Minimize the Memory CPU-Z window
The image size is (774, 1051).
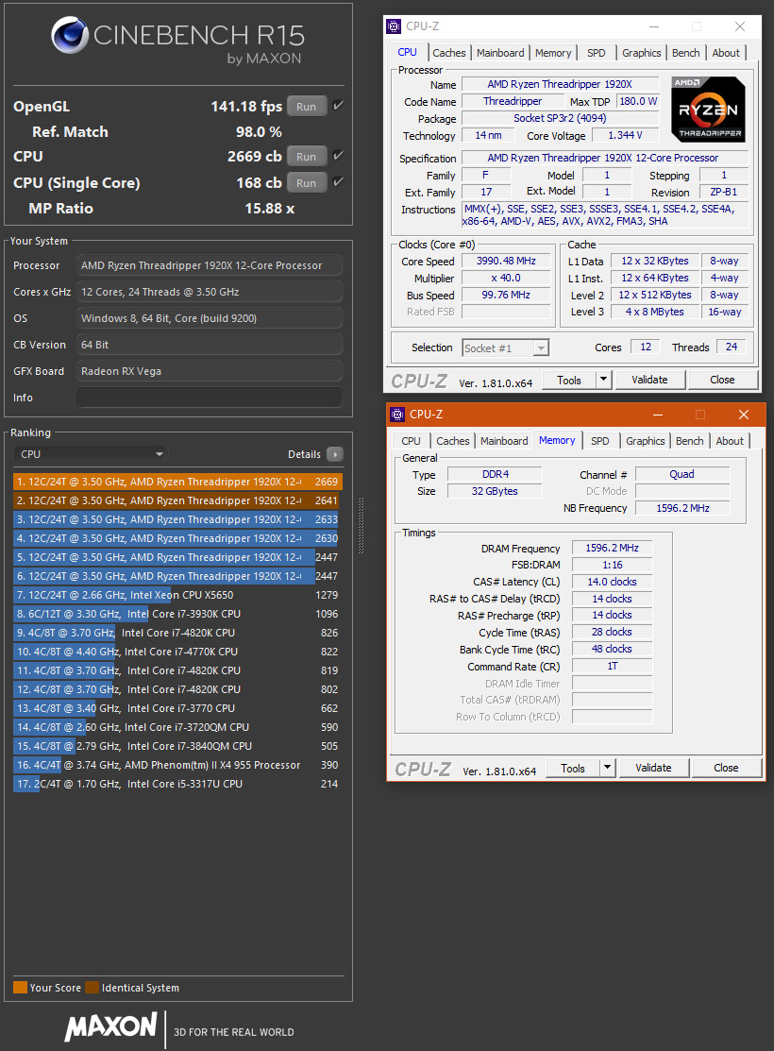(658, 415)
